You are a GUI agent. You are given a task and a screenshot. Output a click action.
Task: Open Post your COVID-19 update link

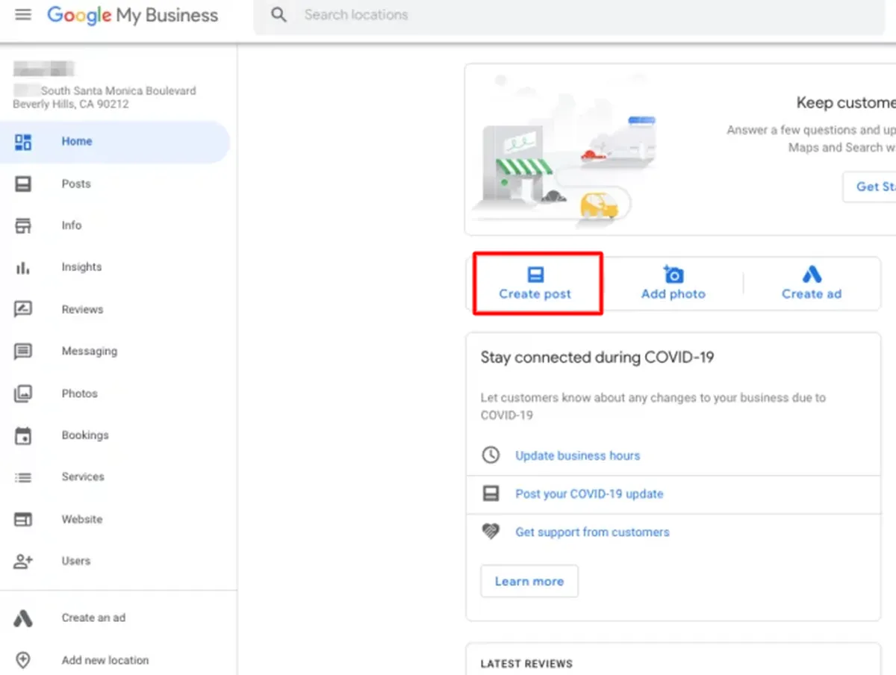click(589, 494)
